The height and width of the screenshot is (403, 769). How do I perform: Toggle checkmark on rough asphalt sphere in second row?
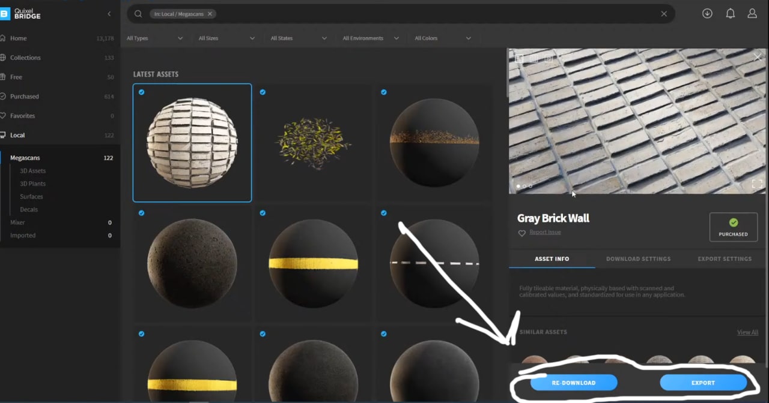141,213
